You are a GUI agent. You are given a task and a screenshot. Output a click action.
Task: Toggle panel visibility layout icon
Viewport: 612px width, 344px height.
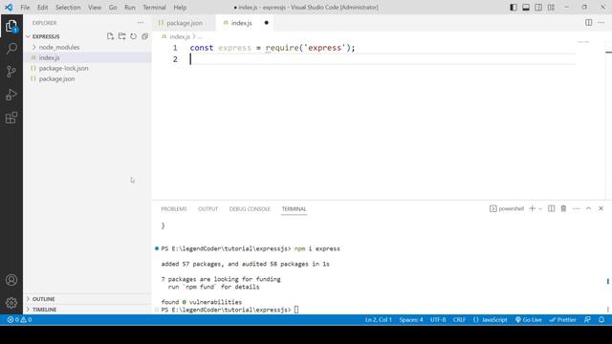[x=526, y=7]
